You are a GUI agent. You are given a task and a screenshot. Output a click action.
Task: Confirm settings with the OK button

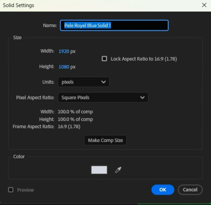pos(163,190)
